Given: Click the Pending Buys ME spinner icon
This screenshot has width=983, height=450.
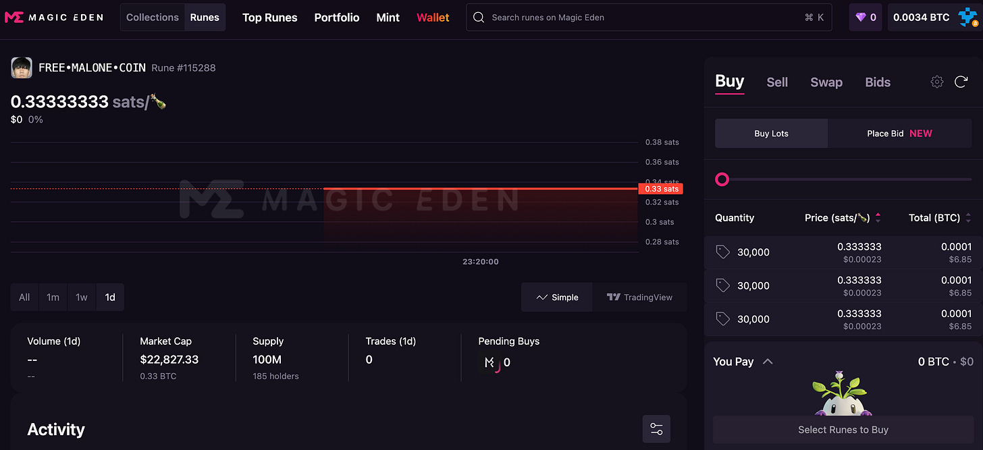Looking at the screenshot, I should click(x=490, y=362).
